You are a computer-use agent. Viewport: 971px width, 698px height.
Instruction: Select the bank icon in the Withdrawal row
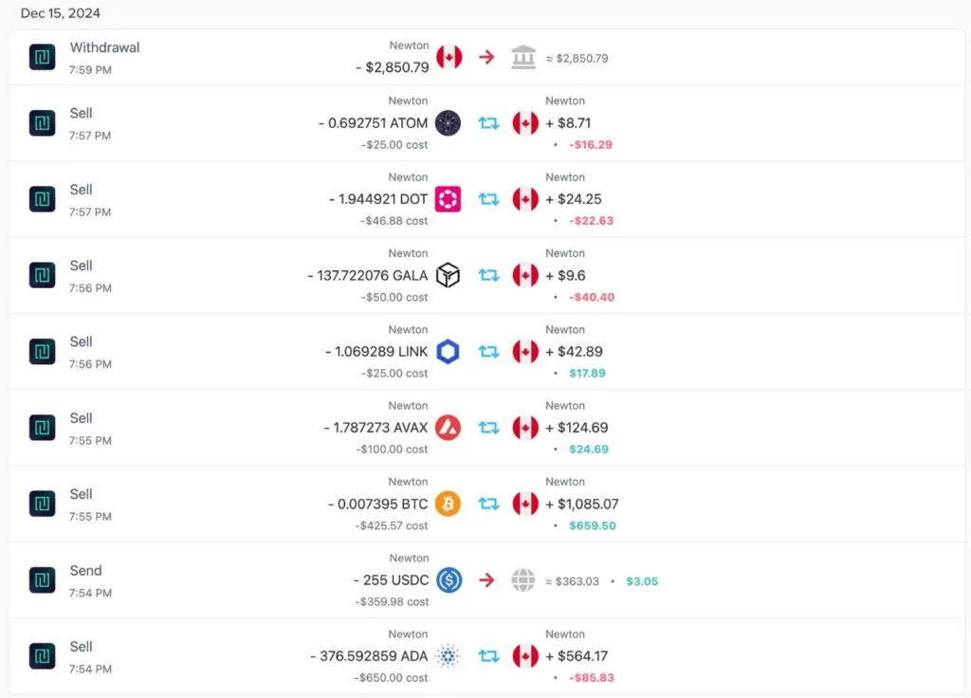[523, 56]
